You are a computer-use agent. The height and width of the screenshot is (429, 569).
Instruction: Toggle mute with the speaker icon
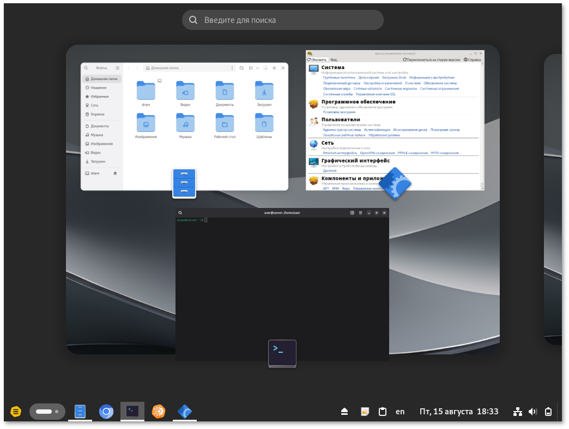[x=533, y=412]
